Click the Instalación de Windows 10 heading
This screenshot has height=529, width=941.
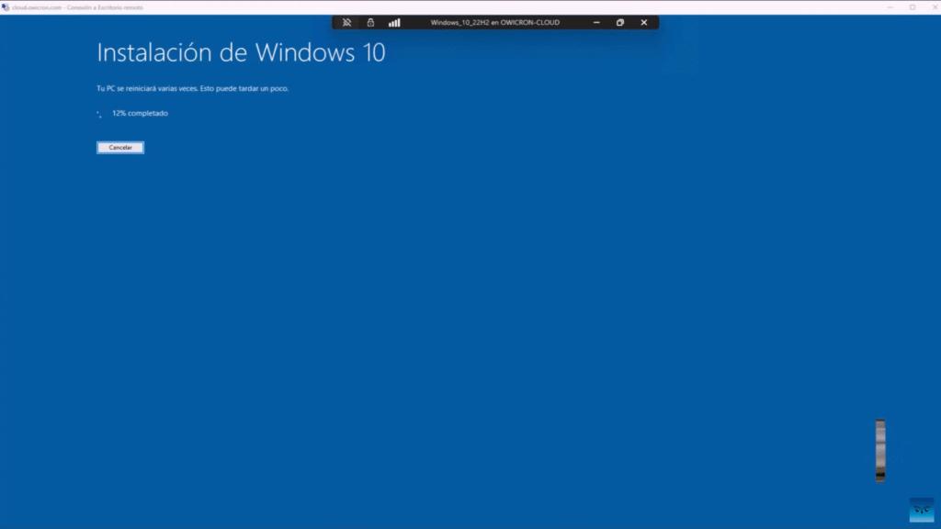coord(241,53)
